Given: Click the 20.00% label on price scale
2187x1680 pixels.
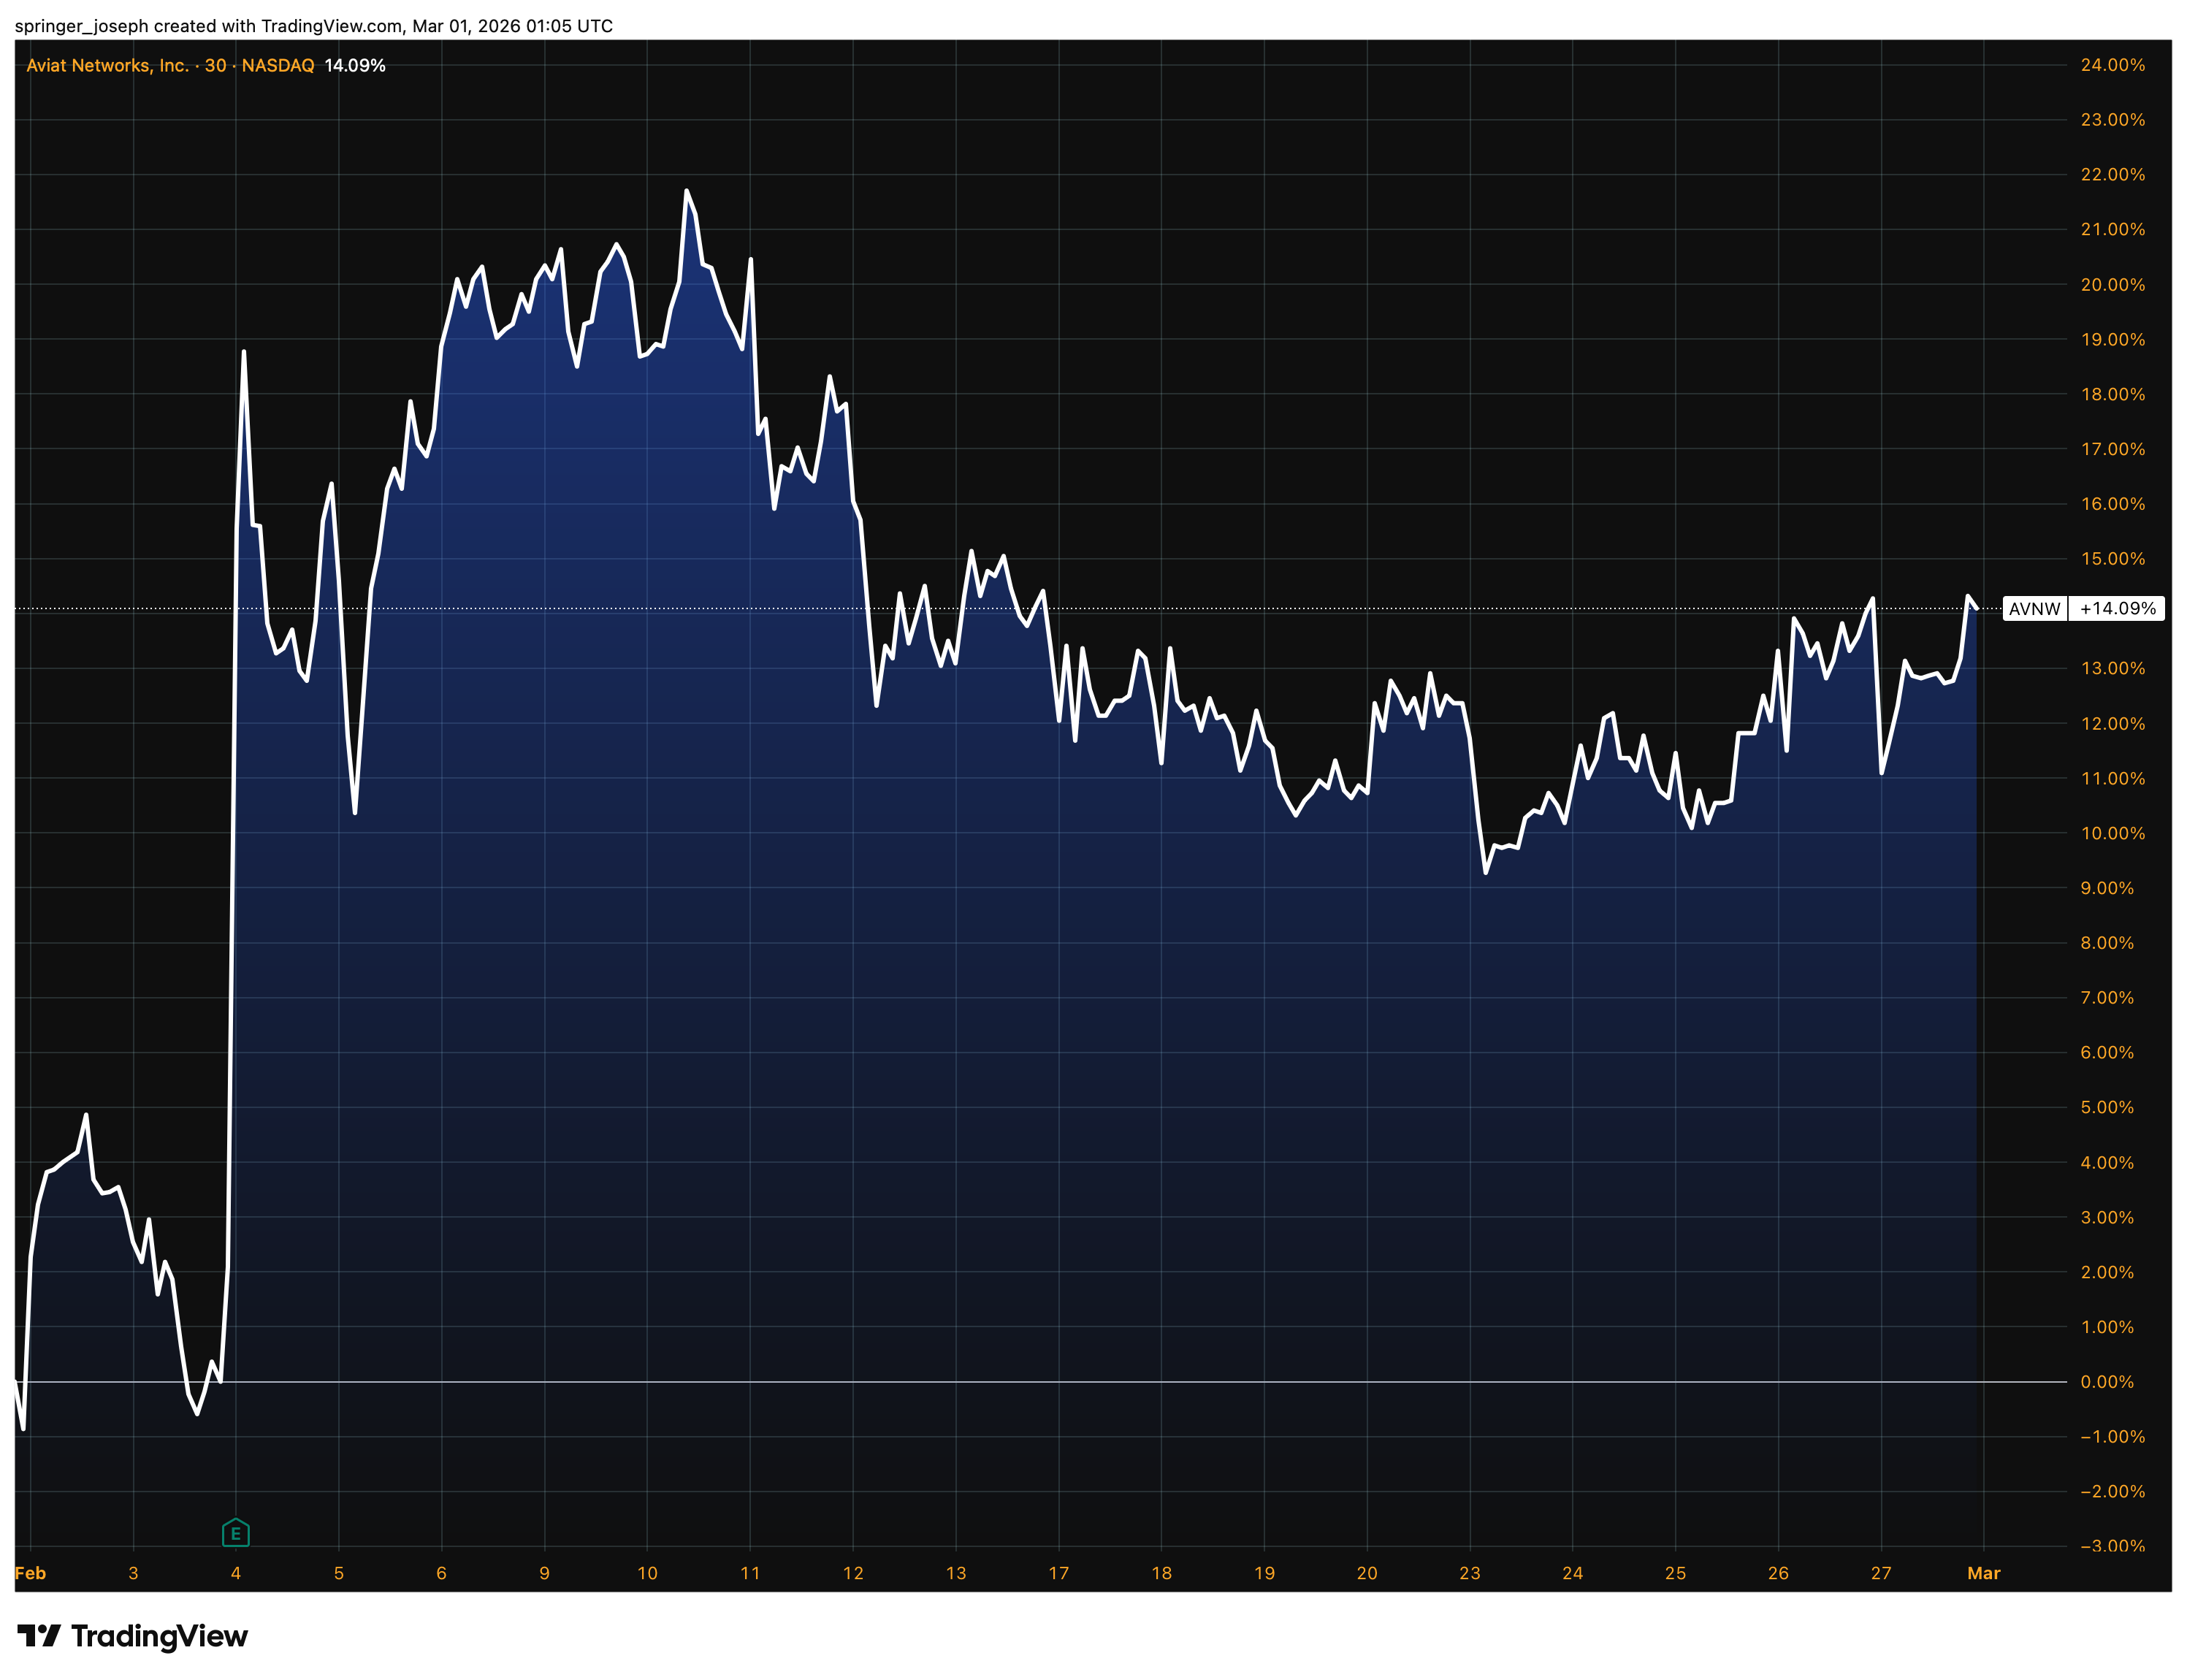Looking at the screenshot, I should pyautogui.click(x=2112, y=285).
